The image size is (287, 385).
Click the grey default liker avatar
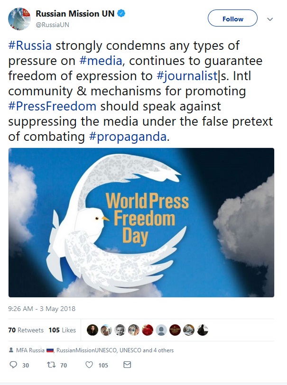coord(161,330)
